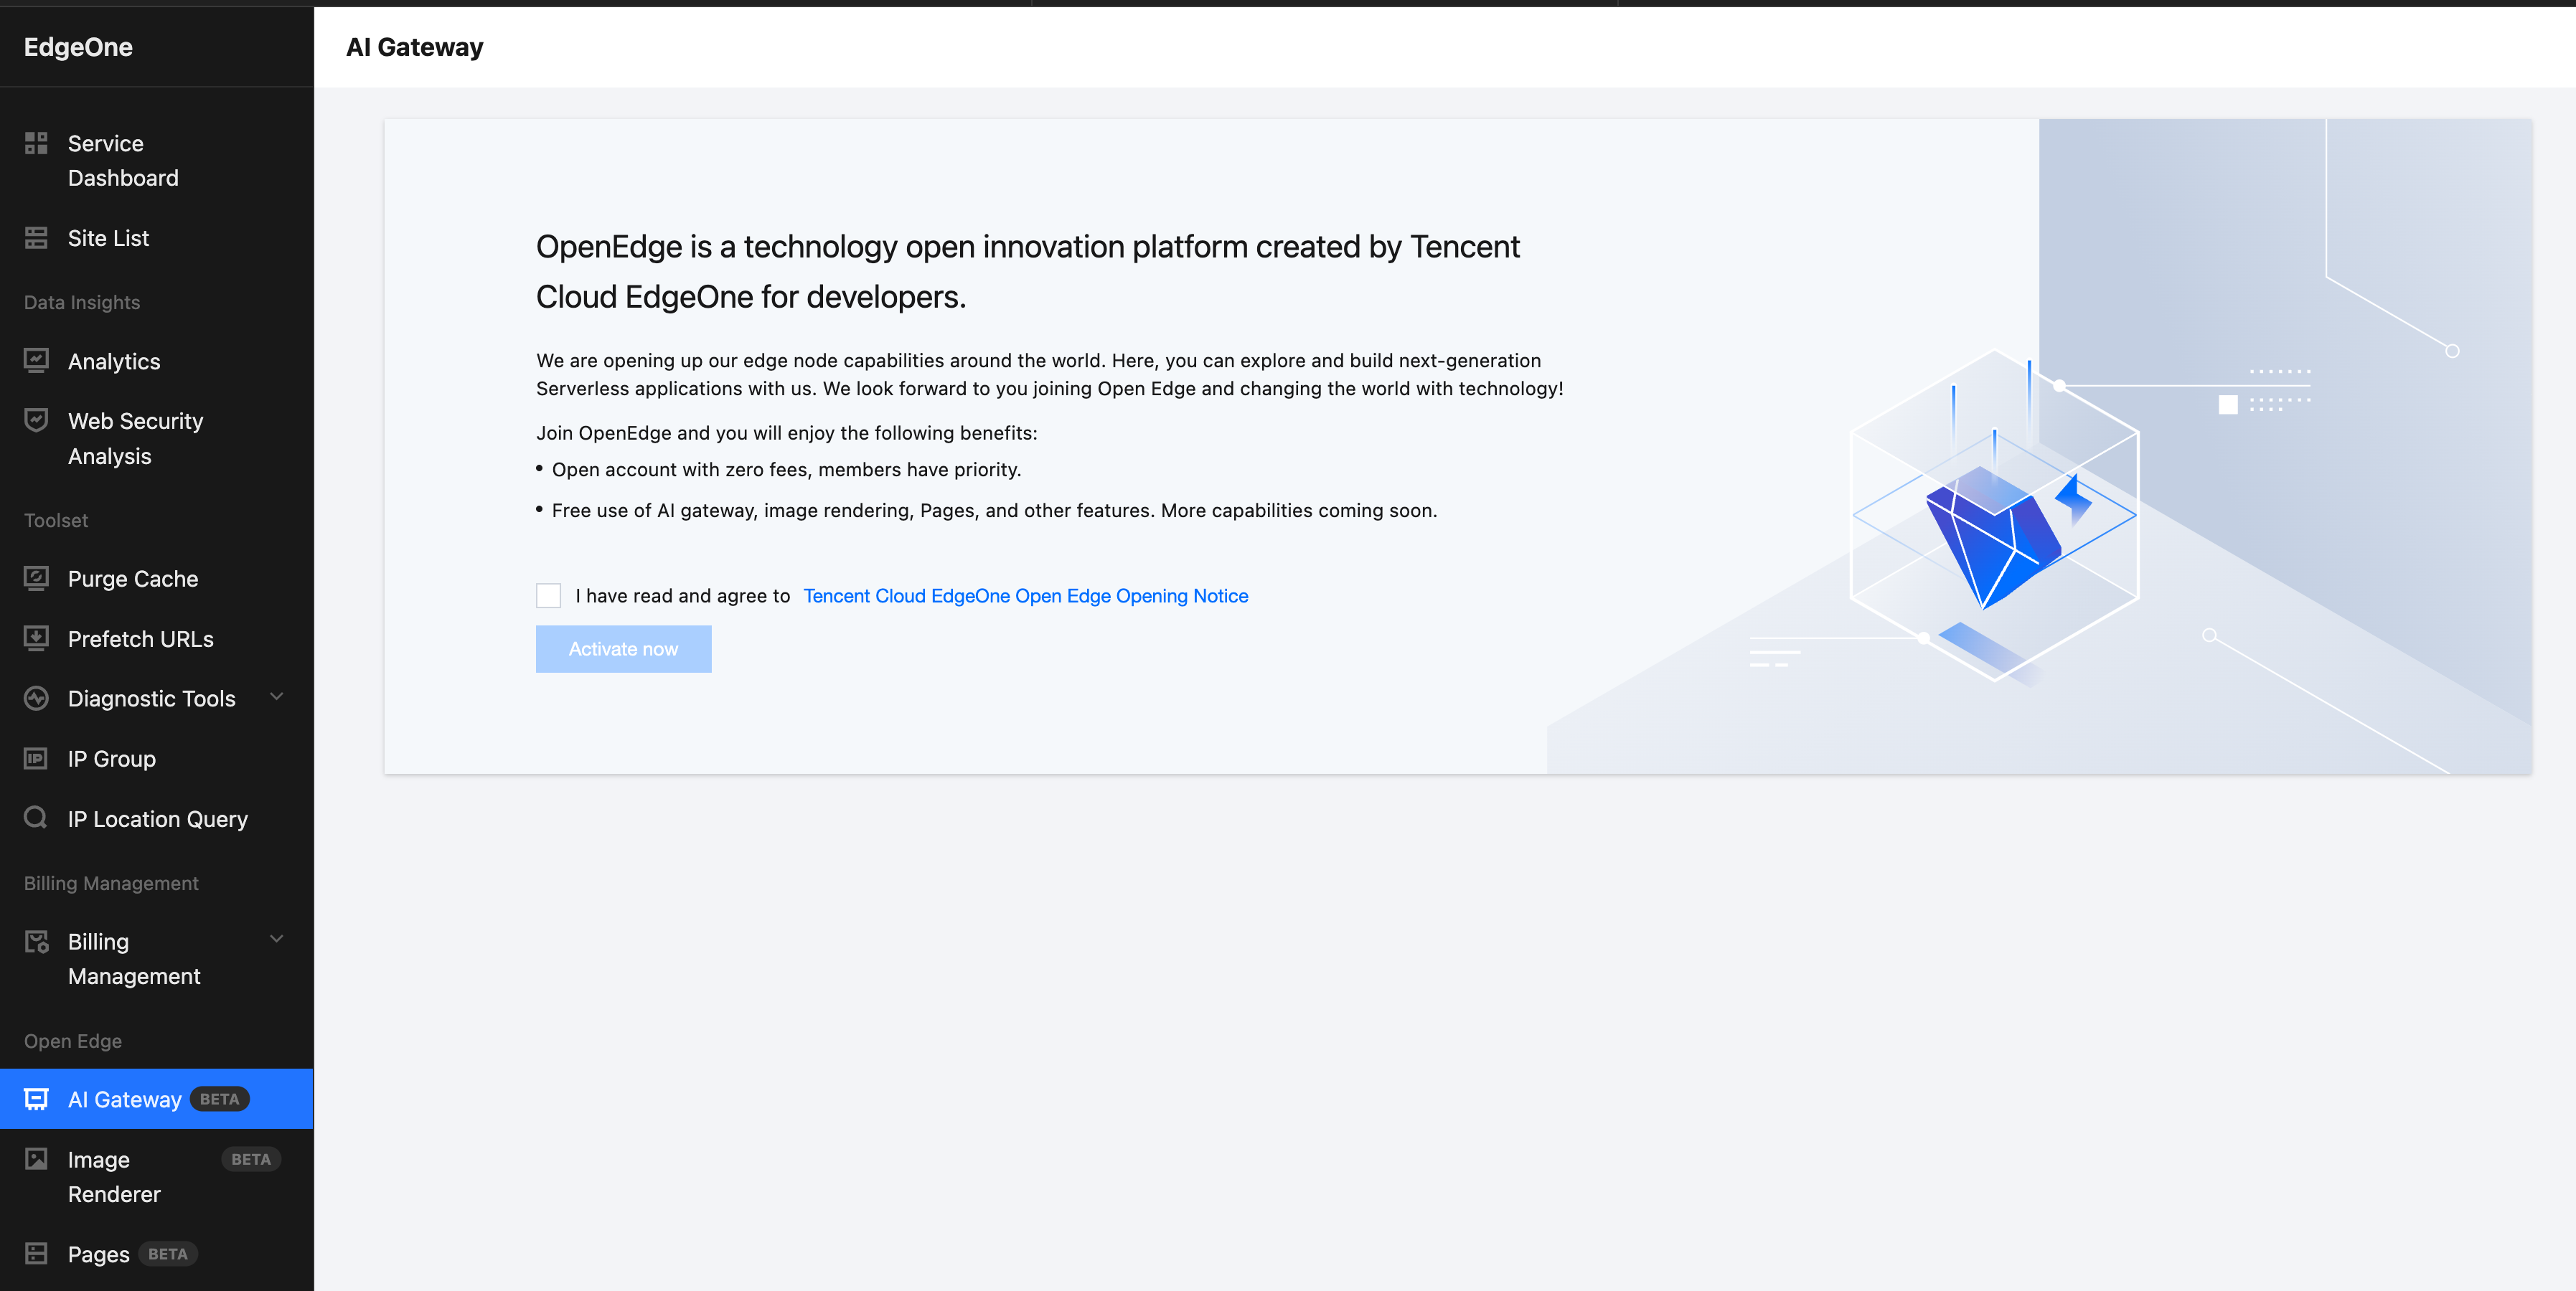
Task: Click the Prefetch URLs download icon
Action: pyautogui.click(x=36, y=638)
